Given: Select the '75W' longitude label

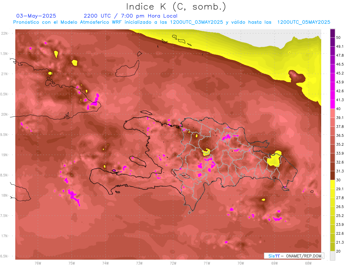Looking at the screenshot, I should click(72, 263).
